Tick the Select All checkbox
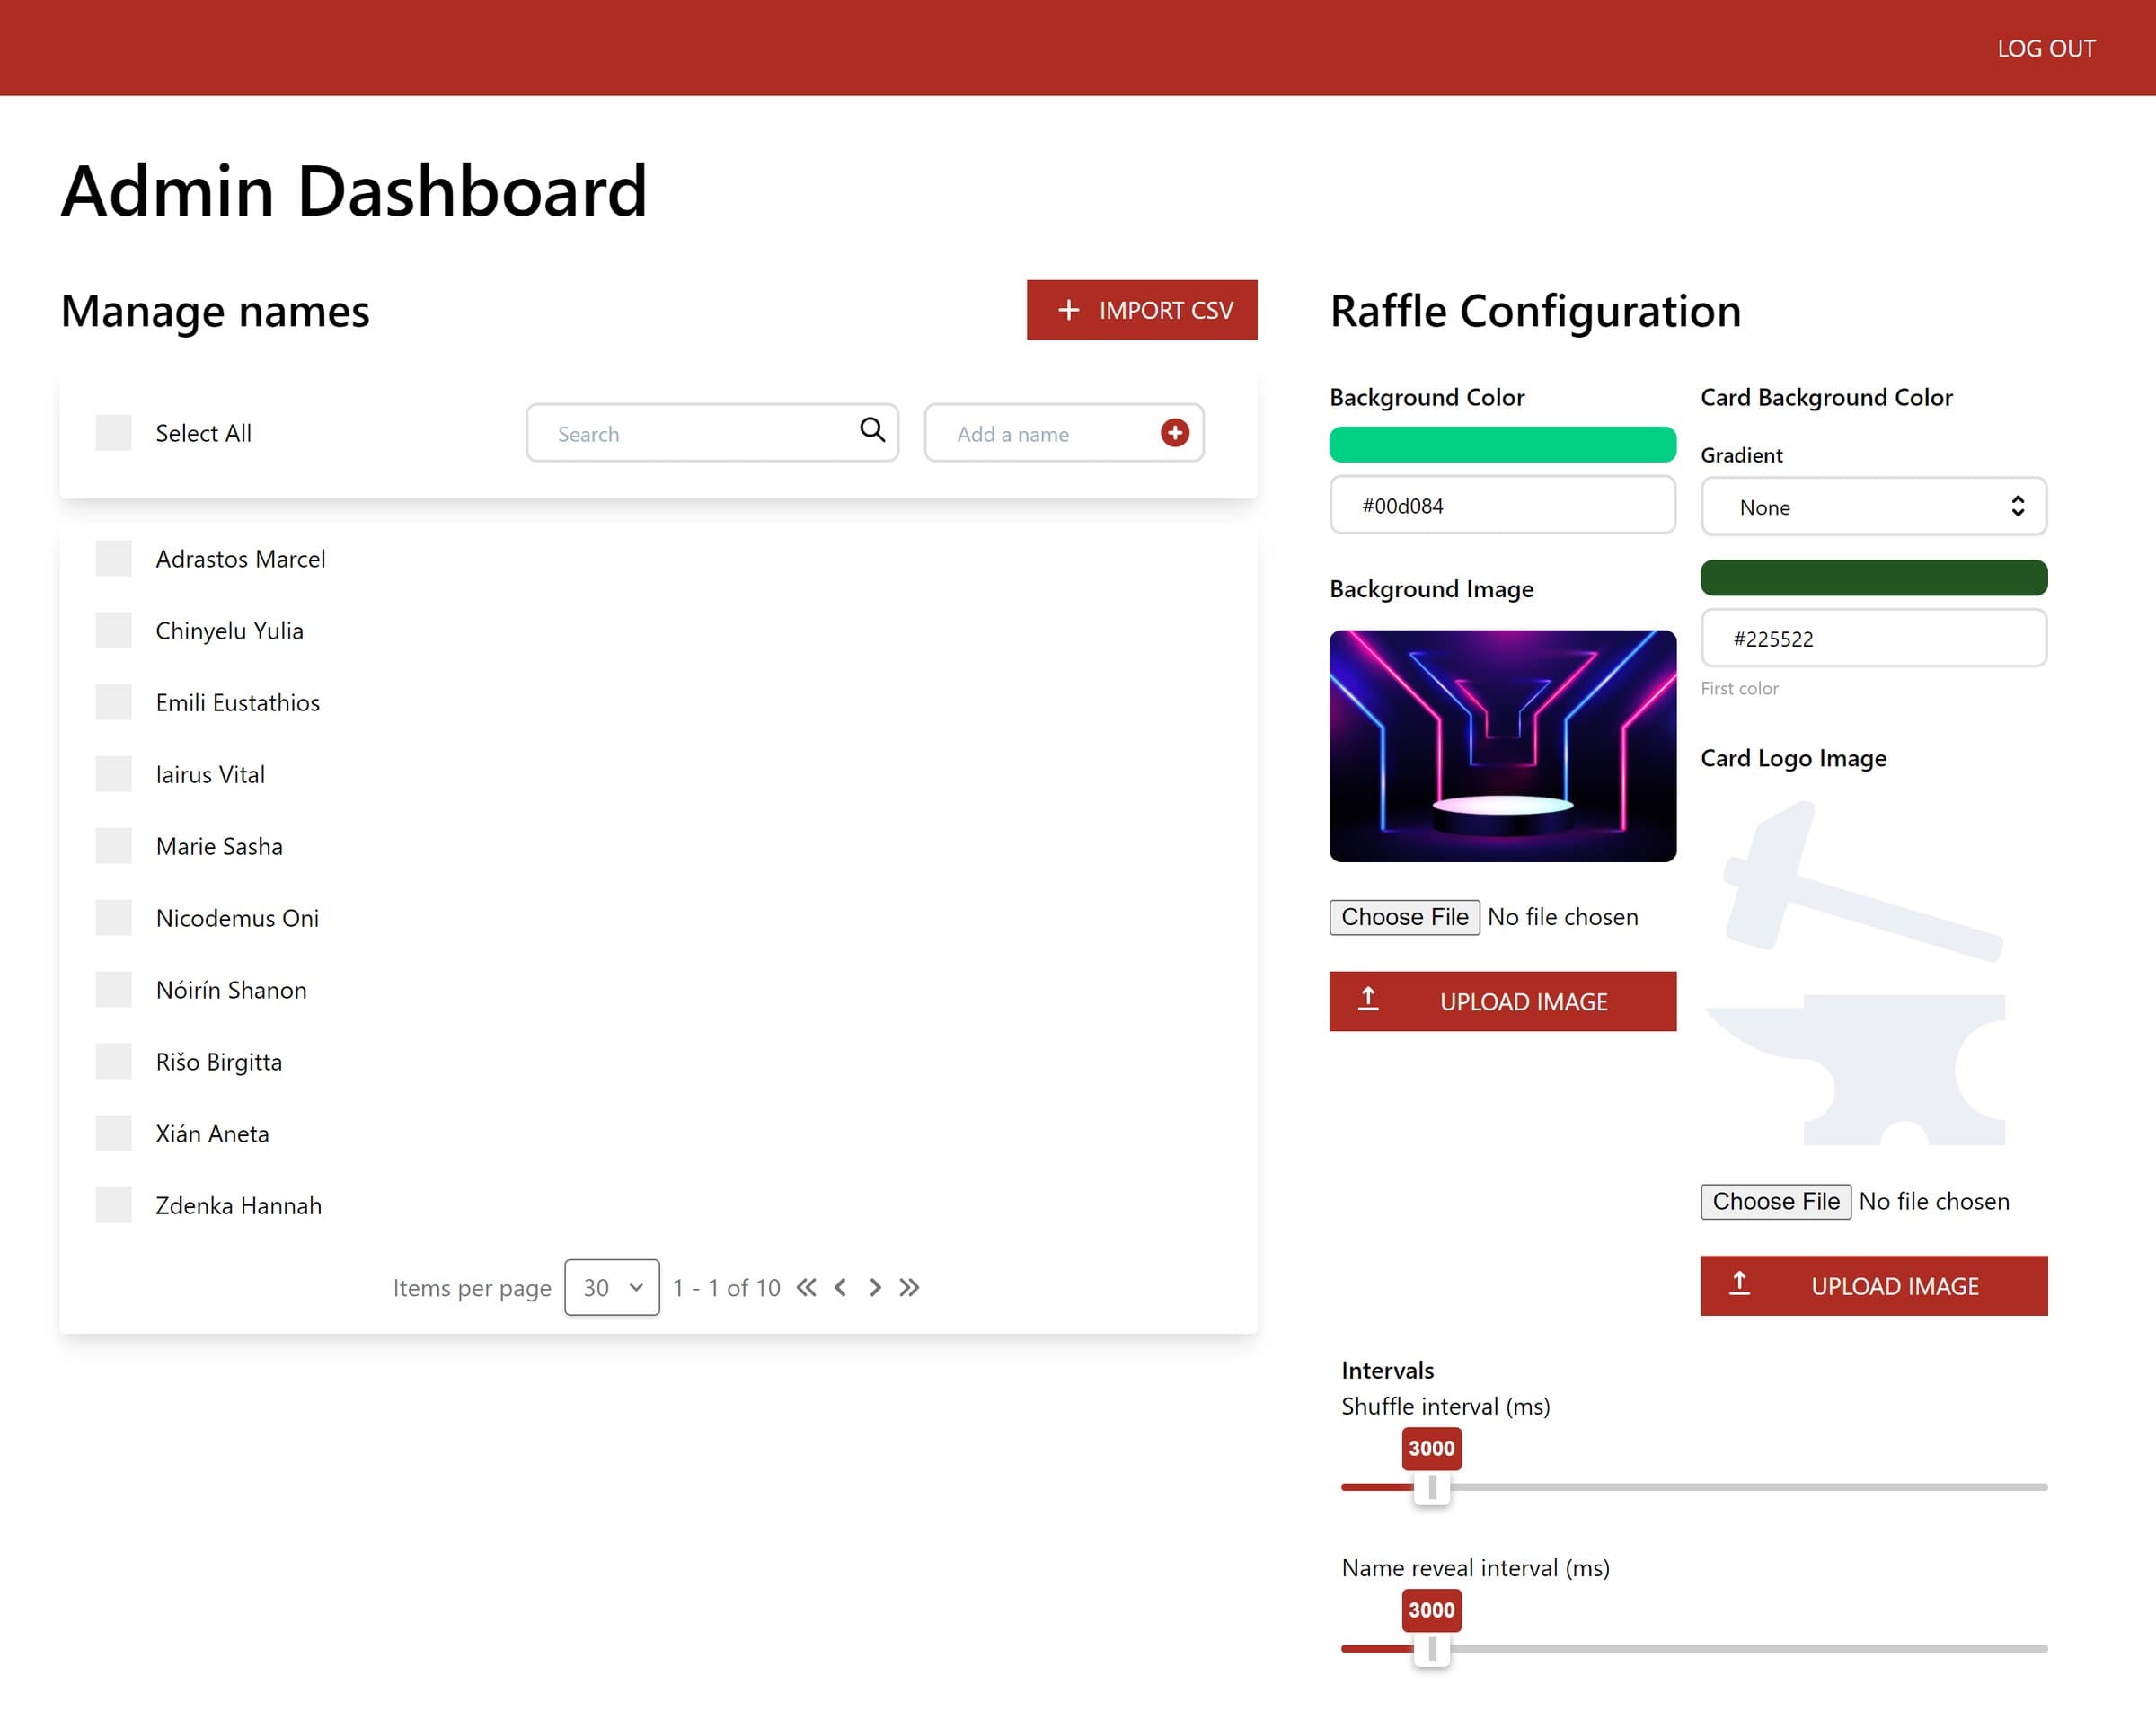2156x1711 pixels. coord(113,433)
